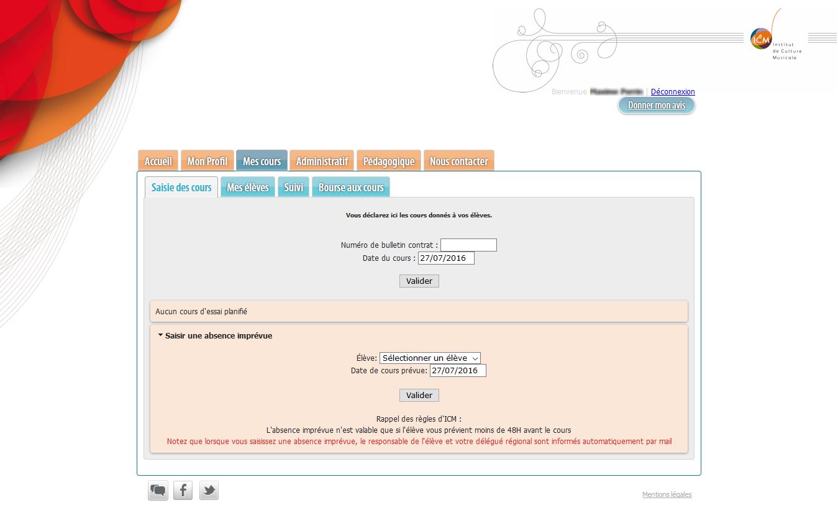Click the red automatic mail notification note
838x513 pixels.
(419, 442)
